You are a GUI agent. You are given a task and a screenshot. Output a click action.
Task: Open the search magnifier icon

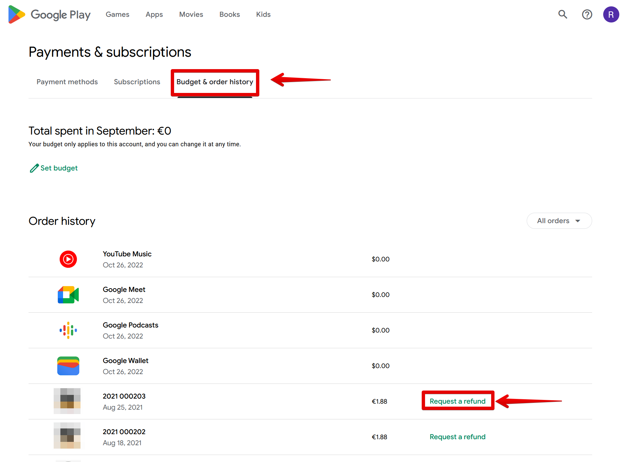point(563,14)
